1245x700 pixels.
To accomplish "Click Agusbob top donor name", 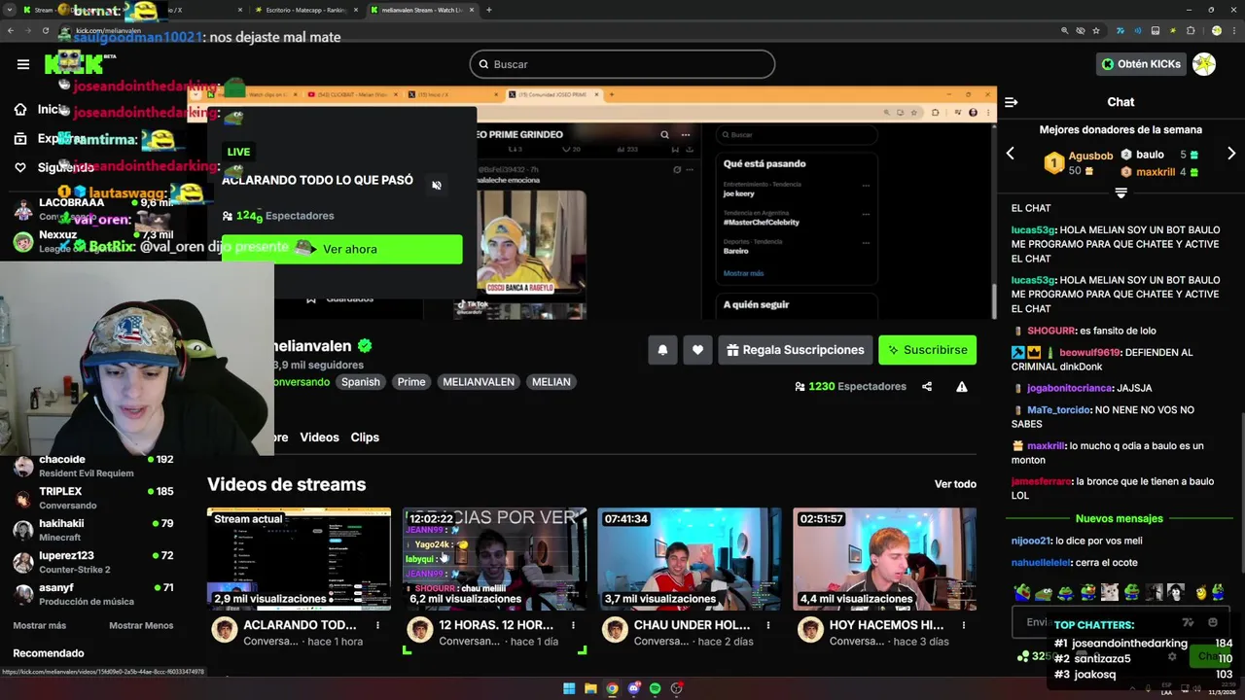I will pyautogui.click(x=1090, y=156).
